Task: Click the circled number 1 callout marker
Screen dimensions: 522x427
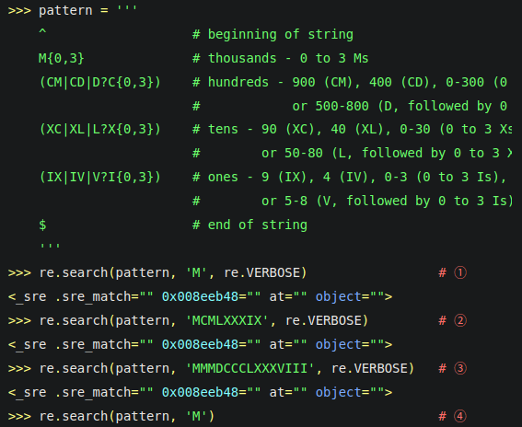Action: [x=460, y=273]
